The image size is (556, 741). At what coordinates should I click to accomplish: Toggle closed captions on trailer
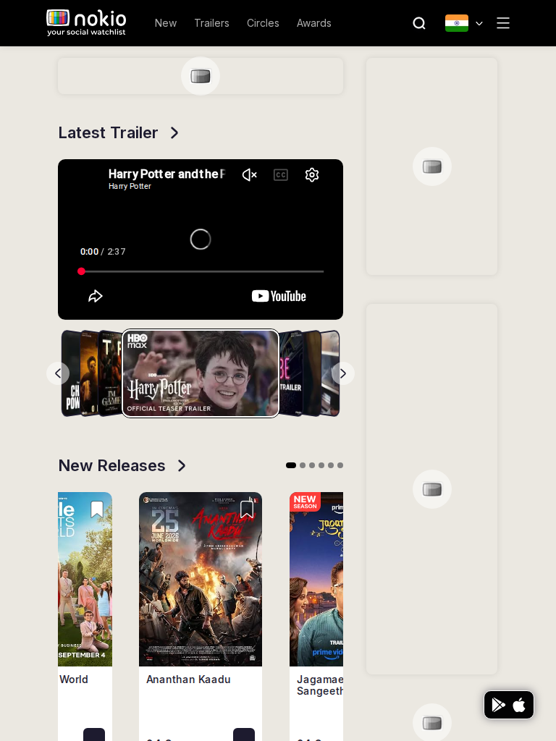click(281, 175)
